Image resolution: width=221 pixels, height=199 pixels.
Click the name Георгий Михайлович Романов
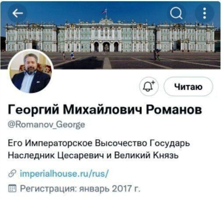pos(105,109)
